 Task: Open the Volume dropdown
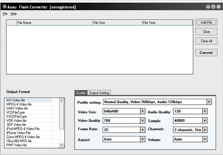coord(205,139)
